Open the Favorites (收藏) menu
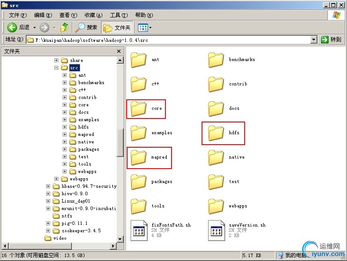This screenshot has width=347, height=261. [93, 15]
